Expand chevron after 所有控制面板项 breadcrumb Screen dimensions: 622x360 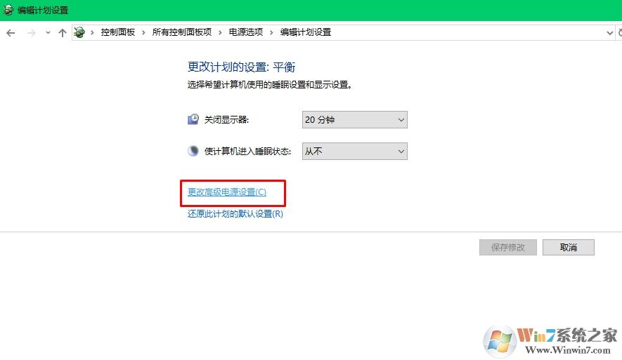pyautogui.click(x=220, y=32)
